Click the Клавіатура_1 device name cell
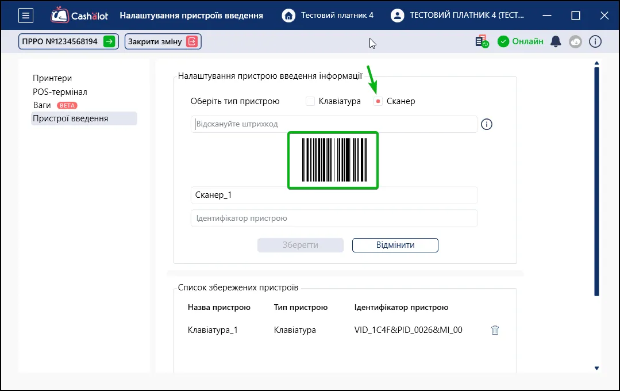This screenshot has height=391, width=620. pyautogui.click(x=213, y=330)
